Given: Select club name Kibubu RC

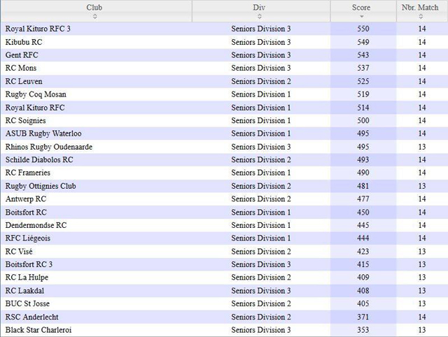Looking at the screenshot, I should click(24, 42).
